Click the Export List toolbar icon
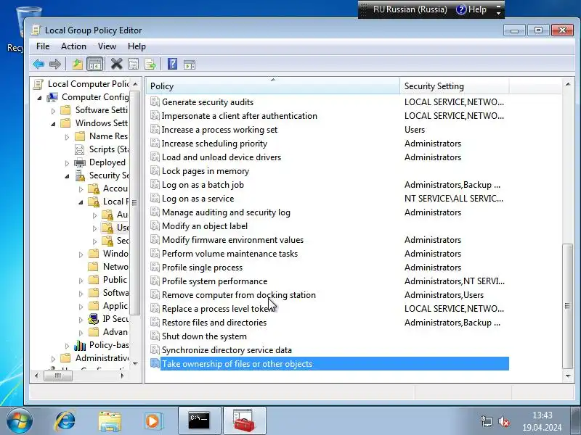581x435 pixels. click(x=150, y=65)
